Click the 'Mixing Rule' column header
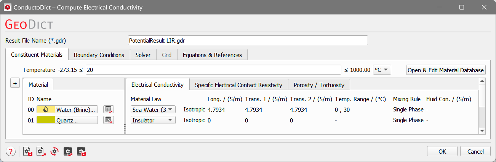This screenshot has width=496, height=162. point(407,99)
